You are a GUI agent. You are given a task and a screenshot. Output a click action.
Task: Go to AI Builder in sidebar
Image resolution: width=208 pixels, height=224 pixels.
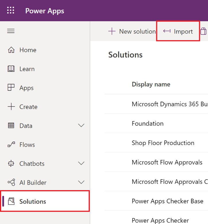point(33,183)
